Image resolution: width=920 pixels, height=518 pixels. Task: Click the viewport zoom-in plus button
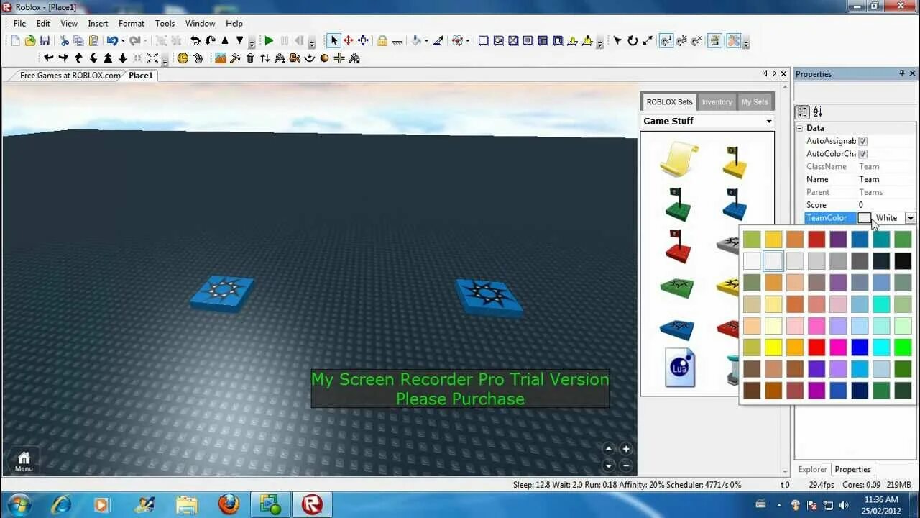click(625, 449)
